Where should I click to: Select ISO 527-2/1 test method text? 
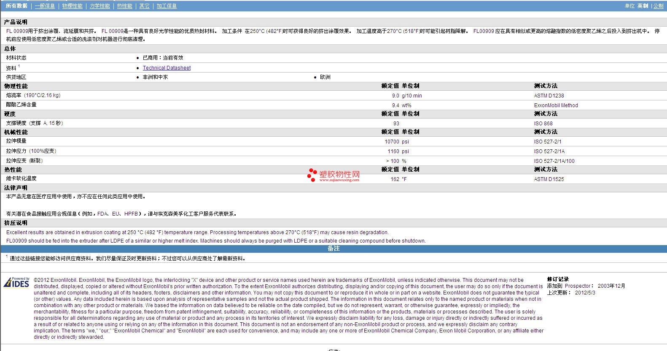[x=548, y=142]
